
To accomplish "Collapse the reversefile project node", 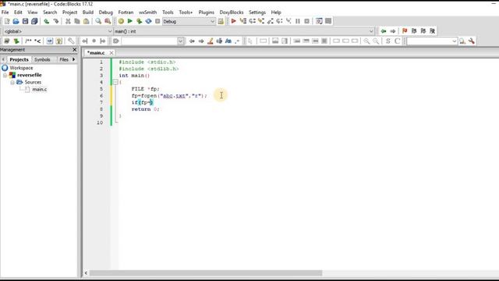I will (x=5, y=75).
